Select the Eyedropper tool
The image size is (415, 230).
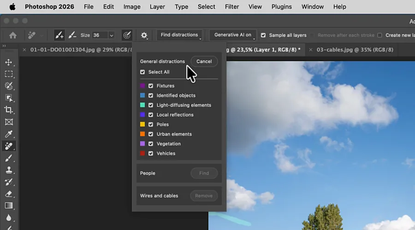coord(8,134)
